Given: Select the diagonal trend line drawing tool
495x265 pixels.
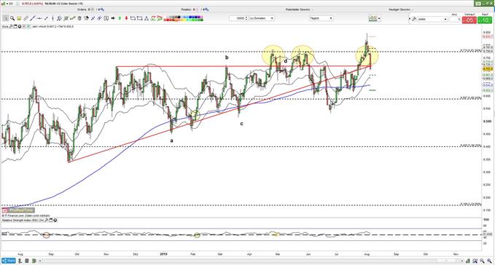Looking at the screenshot, I should [33, 18].
